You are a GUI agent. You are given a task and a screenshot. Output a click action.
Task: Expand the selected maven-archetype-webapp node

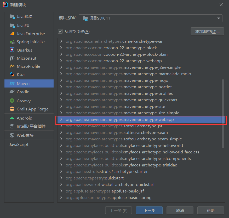61,120
